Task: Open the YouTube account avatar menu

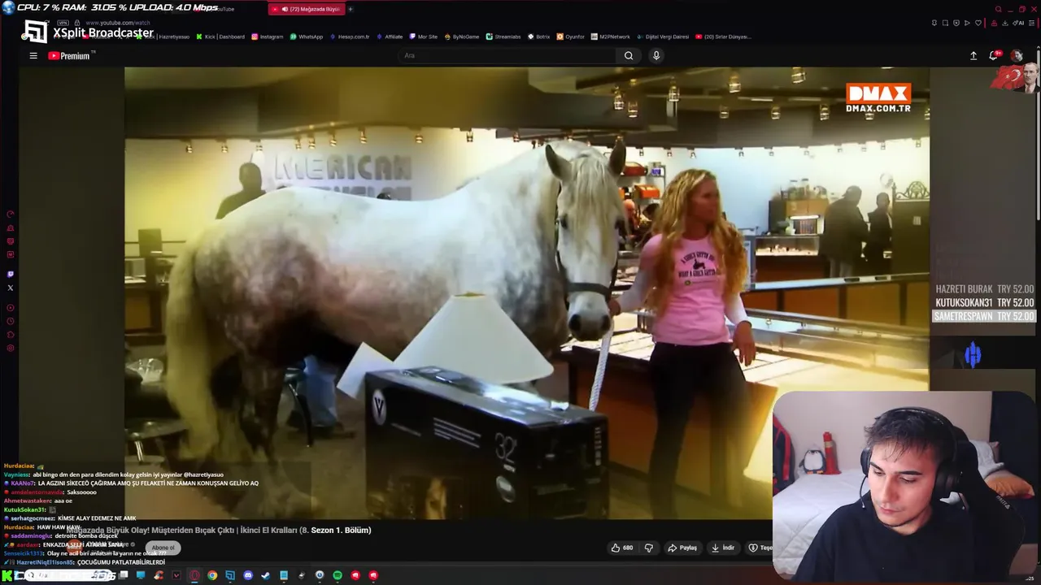Action: [x=1017, y=56]
